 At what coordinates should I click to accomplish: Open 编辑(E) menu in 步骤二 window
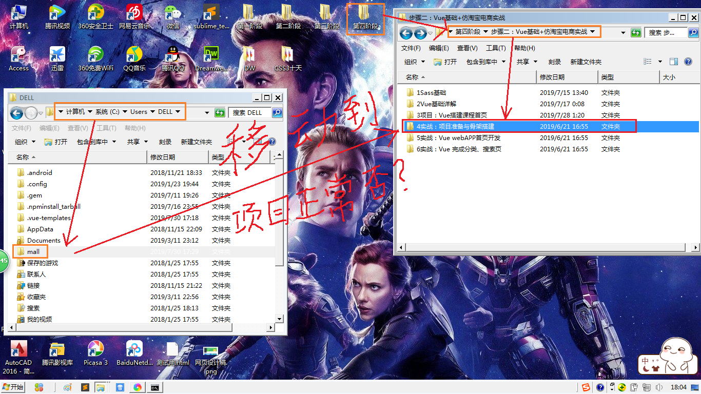[439, 48]
